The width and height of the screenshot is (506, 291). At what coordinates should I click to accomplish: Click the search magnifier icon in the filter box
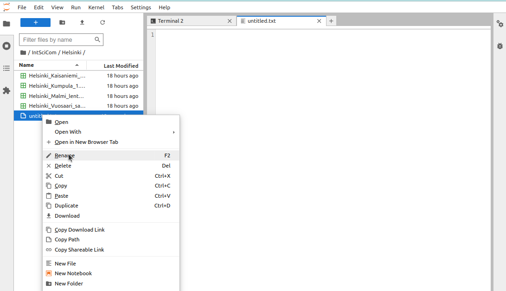[x=97, y=39]
